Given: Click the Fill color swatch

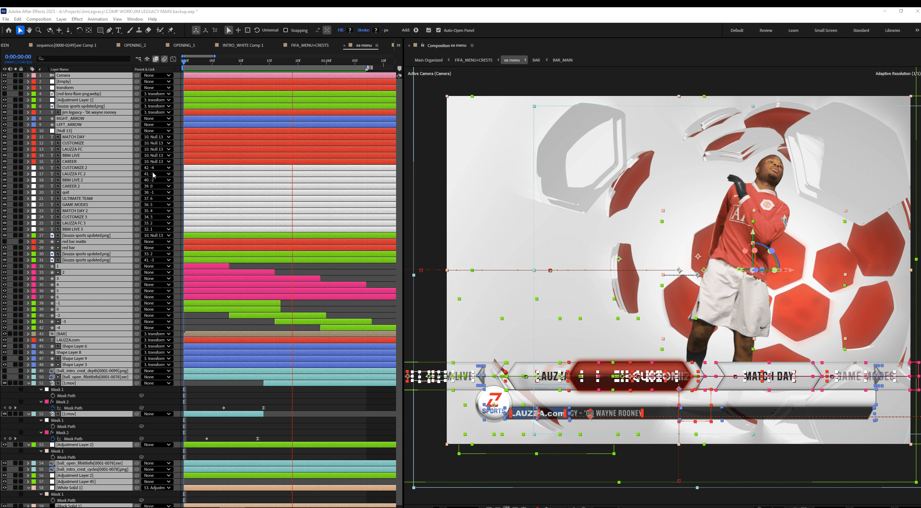Looking at the screenshot, I should click(350, 30).
